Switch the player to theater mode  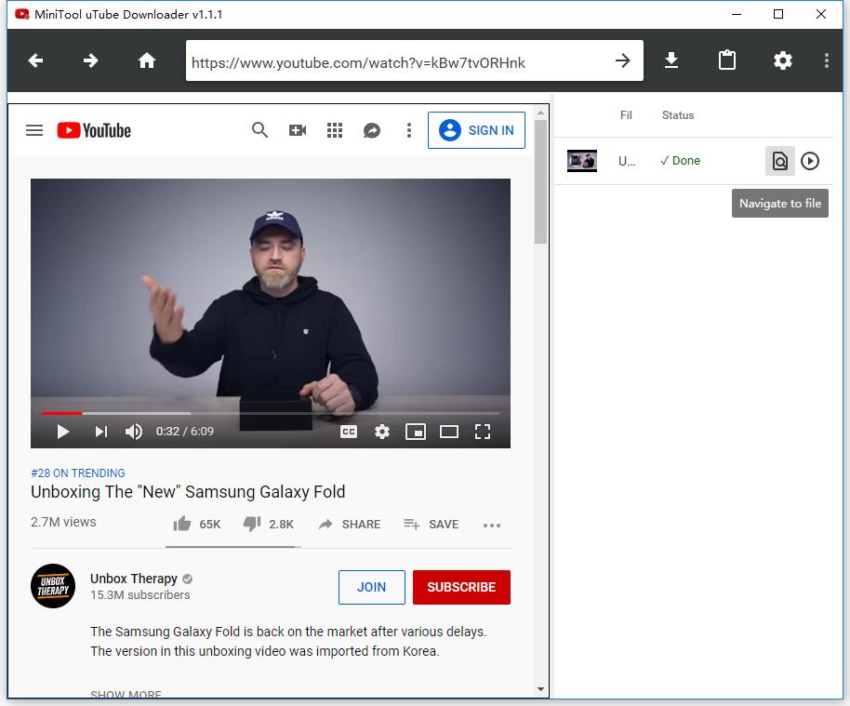449,432
